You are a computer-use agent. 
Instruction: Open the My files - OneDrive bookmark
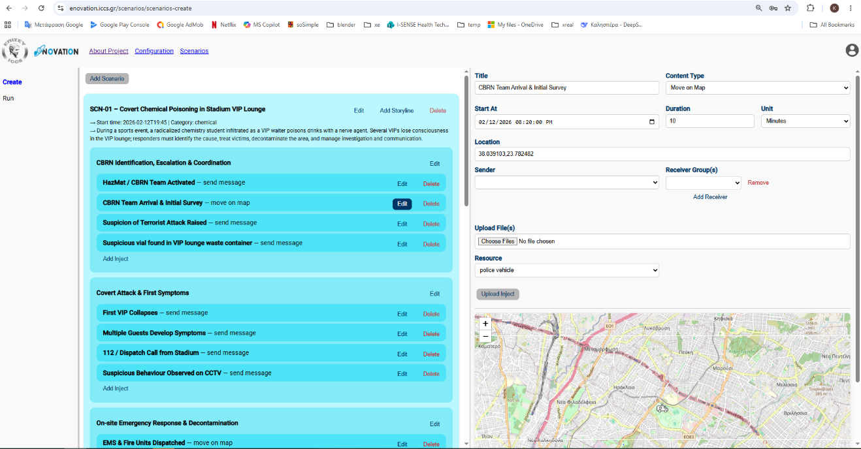pyautogui.click(x=516, y=25)
